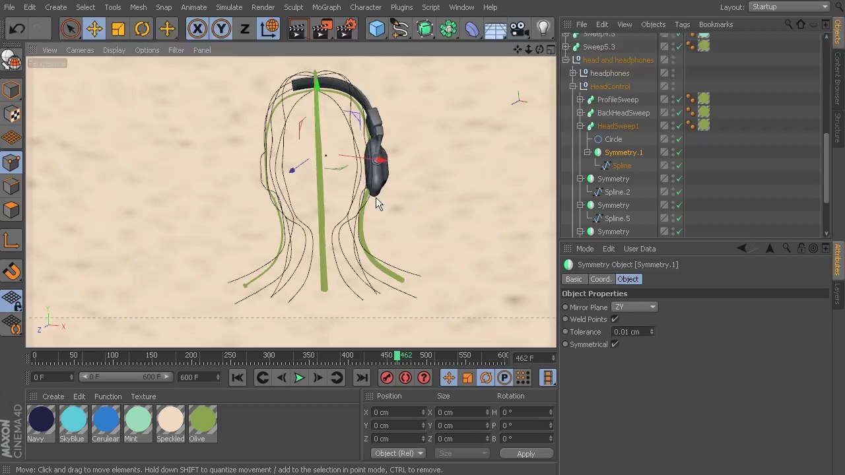
Task: Expand the Sweep5.3 tree node
Action: click(x=566, y=47)
